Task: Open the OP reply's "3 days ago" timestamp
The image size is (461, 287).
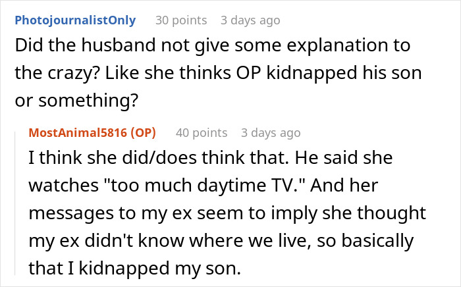Action: pyautogui.click(x=271, y=132)
